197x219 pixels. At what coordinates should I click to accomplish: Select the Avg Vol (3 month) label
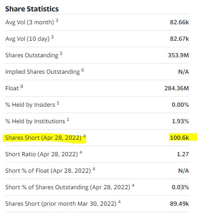coord(29,22)
